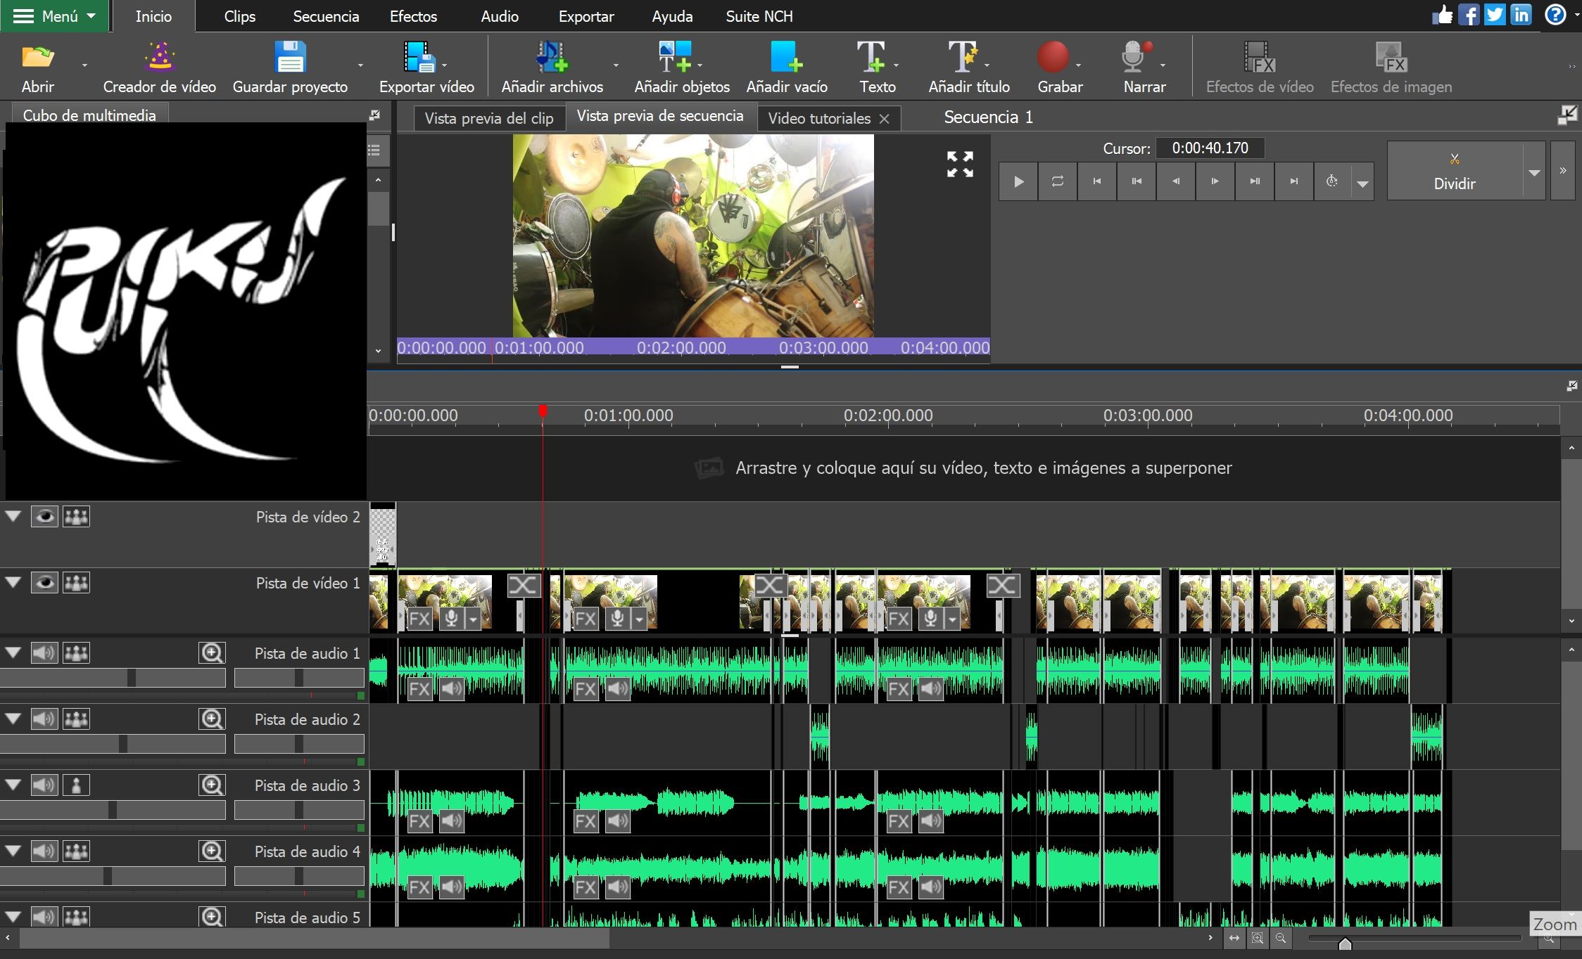Open Vista previa del clip tab
The height and width of the screenshot is (959, 1582).
click(489, 118)
